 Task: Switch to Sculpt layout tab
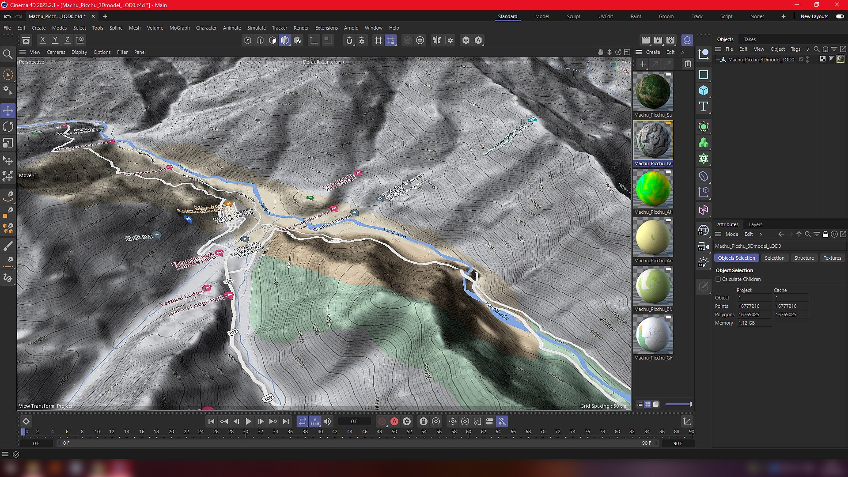point(573,16)
